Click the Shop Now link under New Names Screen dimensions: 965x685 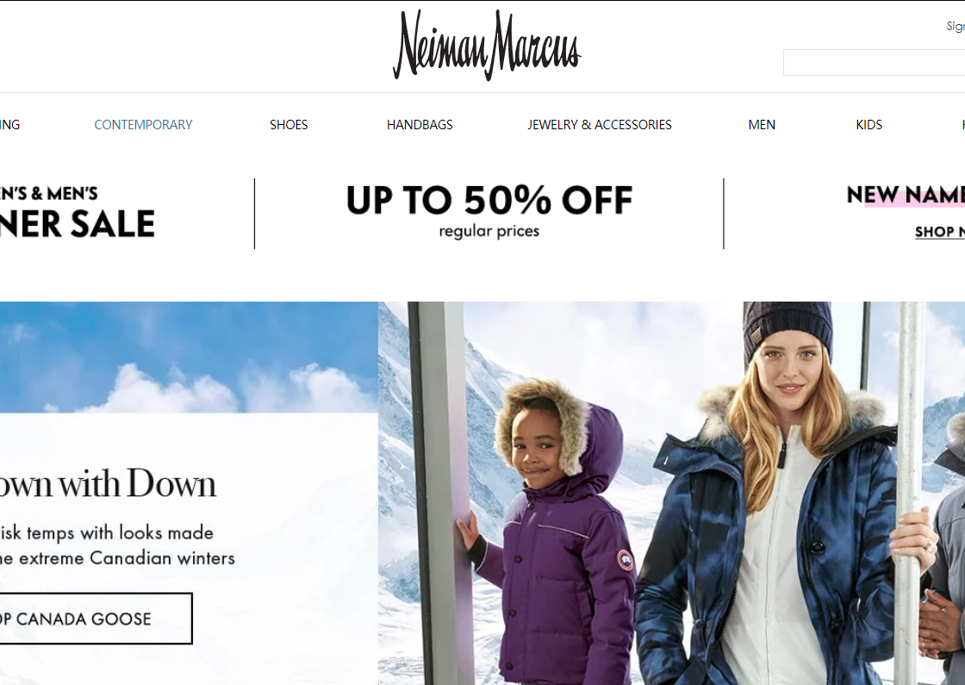[940, 232]
